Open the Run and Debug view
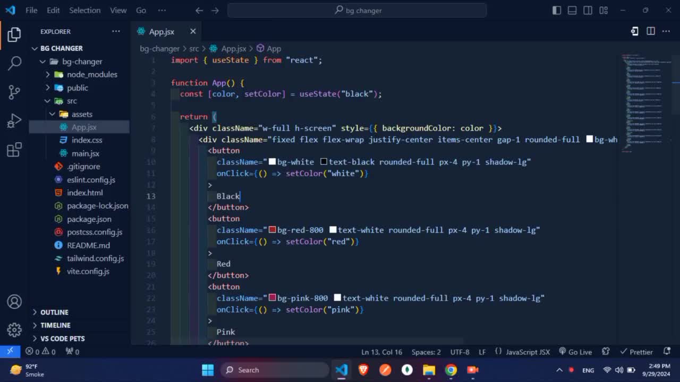Screen dimensions: 680x382 pos(14,121)
